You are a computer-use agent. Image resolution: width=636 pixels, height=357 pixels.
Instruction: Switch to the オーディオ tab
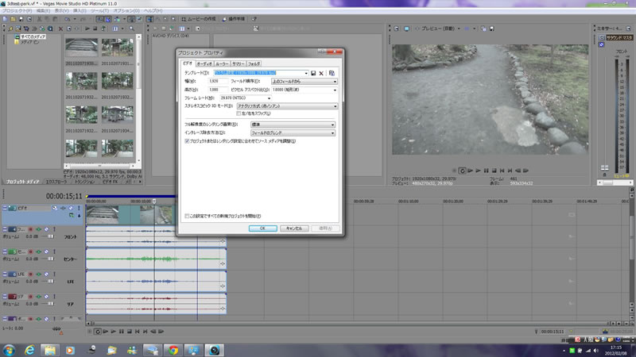[204, 63]
